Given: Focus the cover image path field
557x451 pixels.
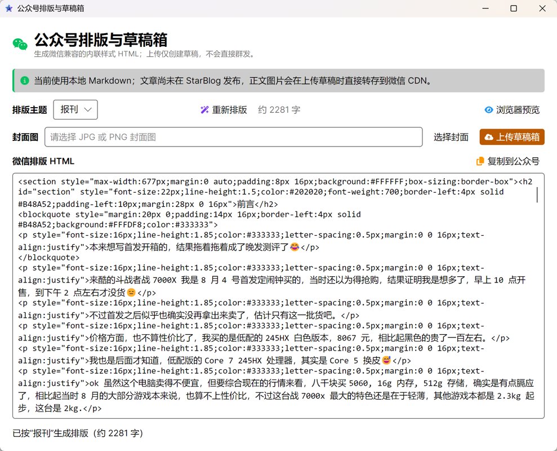Looking at the screenshot, I should 233,137.
